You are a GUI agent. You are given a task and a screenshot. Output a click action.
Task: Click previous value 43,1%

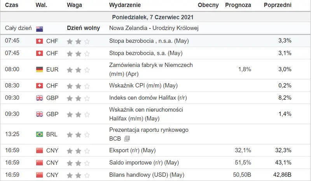pyautogui.click(x=283, y=163)
